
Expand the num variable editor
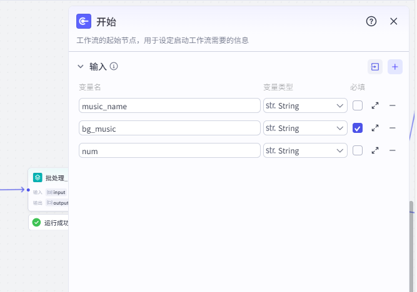click(375, 150)
